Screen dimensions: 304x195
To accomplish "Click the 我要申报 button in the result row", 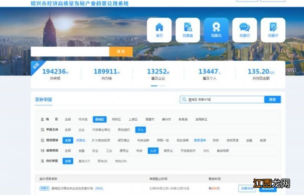I will 247,189.
